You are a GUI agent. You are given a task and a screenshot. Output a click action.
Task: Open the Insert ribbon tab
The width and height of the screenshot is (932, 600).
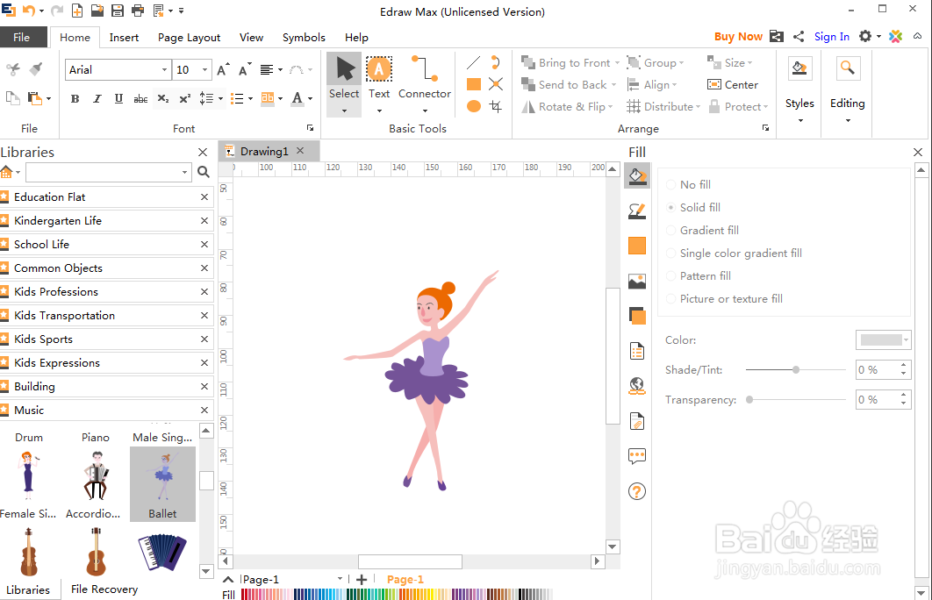coord(124,38)
